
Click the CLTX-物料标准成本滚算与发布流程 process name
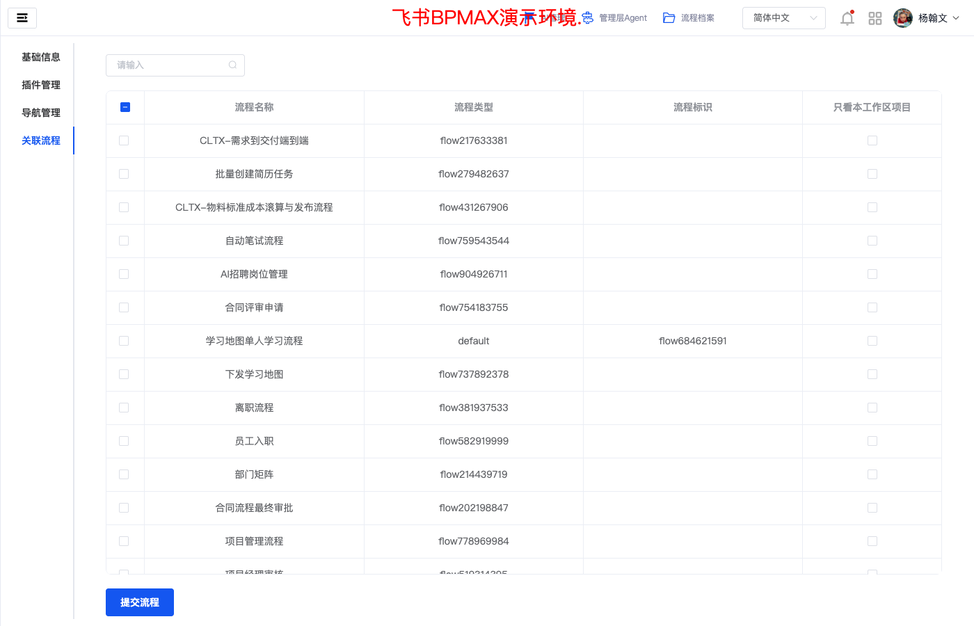255,207
